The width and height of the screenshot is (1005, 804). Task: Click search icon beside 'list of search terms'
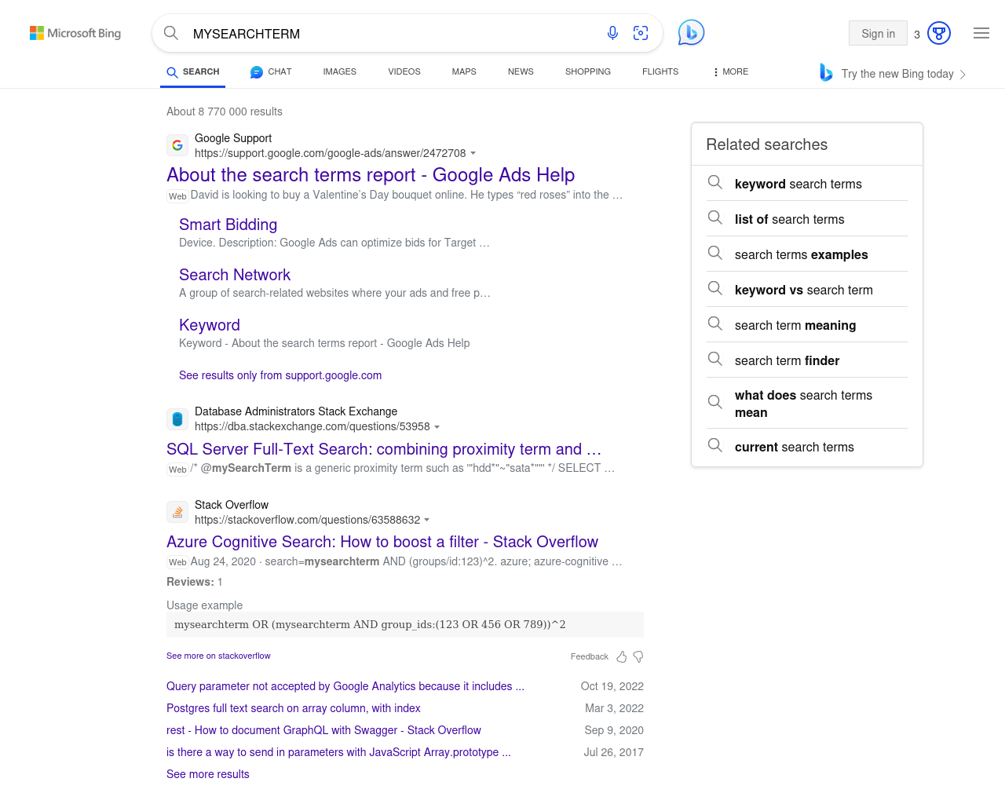point(715,217)
